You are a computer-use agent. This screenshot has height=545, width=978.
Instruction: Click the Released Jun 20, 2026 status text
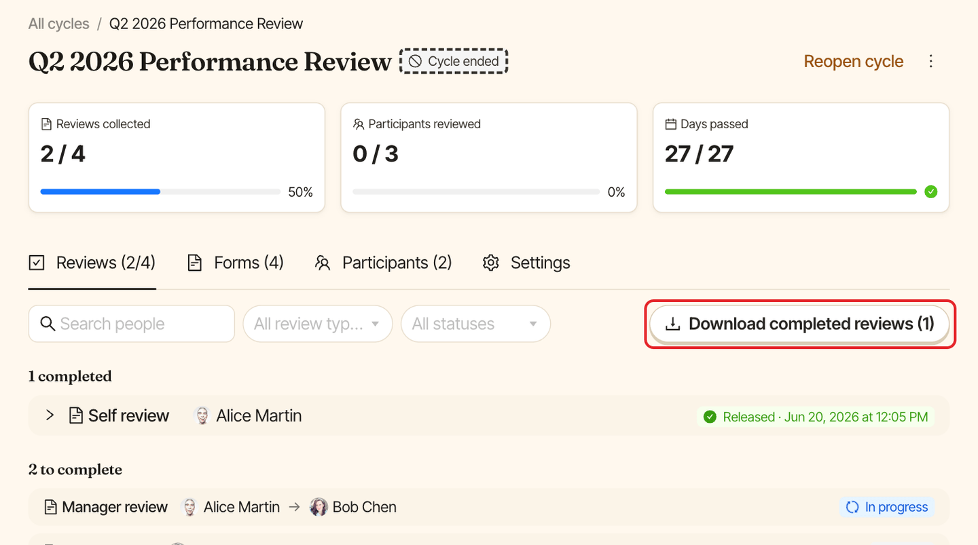point(825,417)
